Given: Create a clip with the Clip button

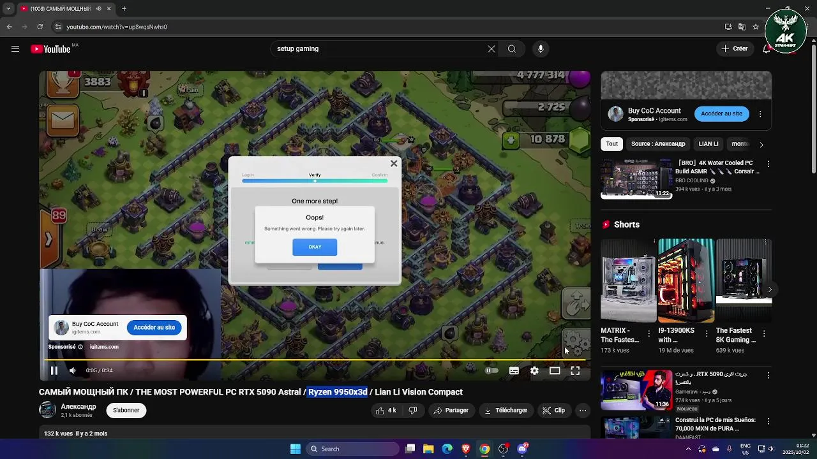Looking at the screenshot, I should (x=553, y=411).
